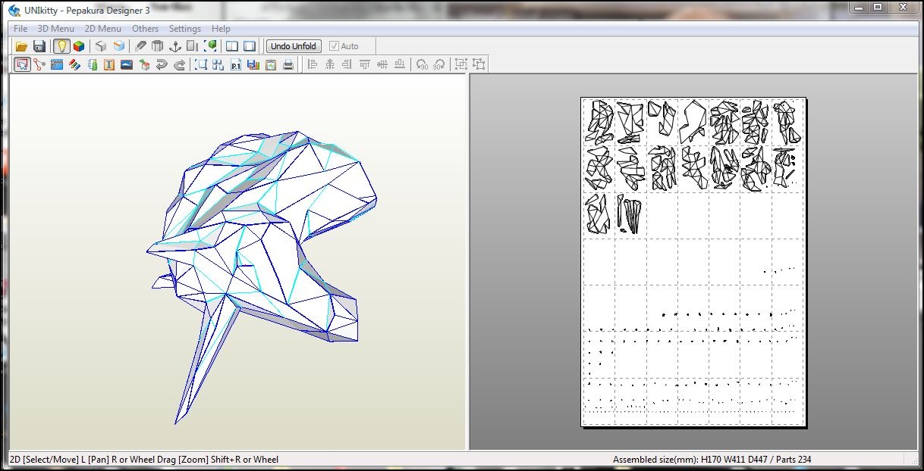Click the ungroup parts icon

pyautogui.click(x=478, y=64)
